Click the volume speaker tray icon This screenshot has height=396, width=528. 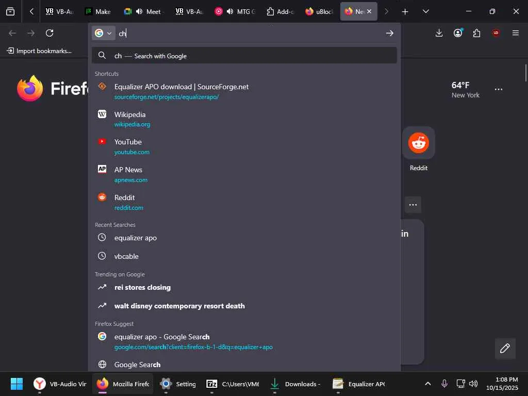[473, 384]
